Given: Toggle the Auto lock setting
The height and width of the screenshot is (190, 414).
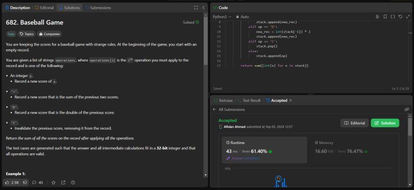Looking at the screenshot, I should coord(242,17).
